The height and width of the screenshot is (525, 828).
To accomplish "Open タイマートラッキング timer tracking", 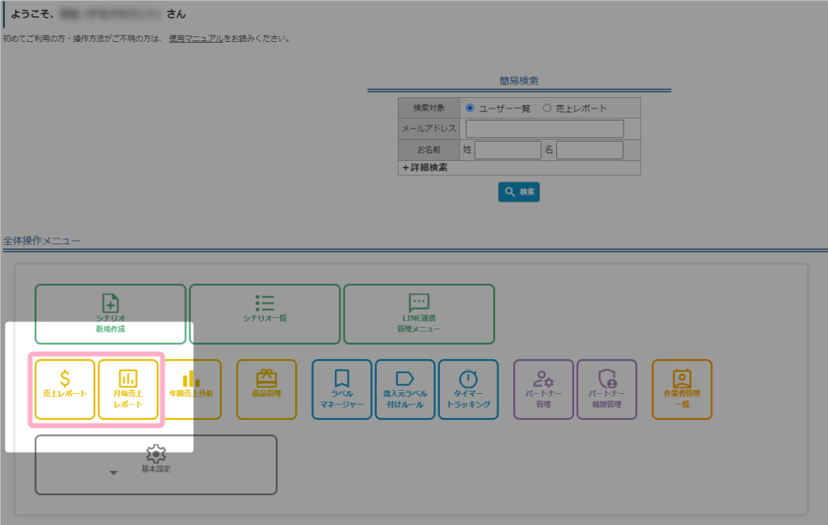I will tap(469, 389).
